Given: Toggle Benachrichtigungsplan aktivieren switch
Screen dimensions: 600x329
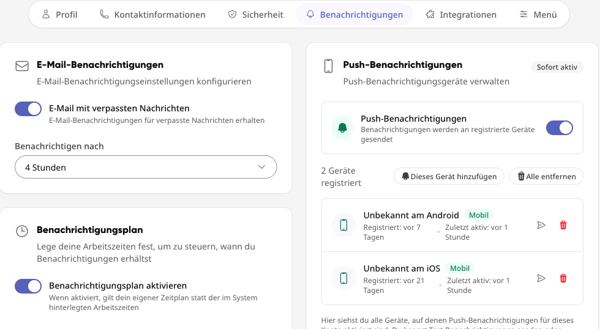Looking at the screenshot, I should pos(28,286).
